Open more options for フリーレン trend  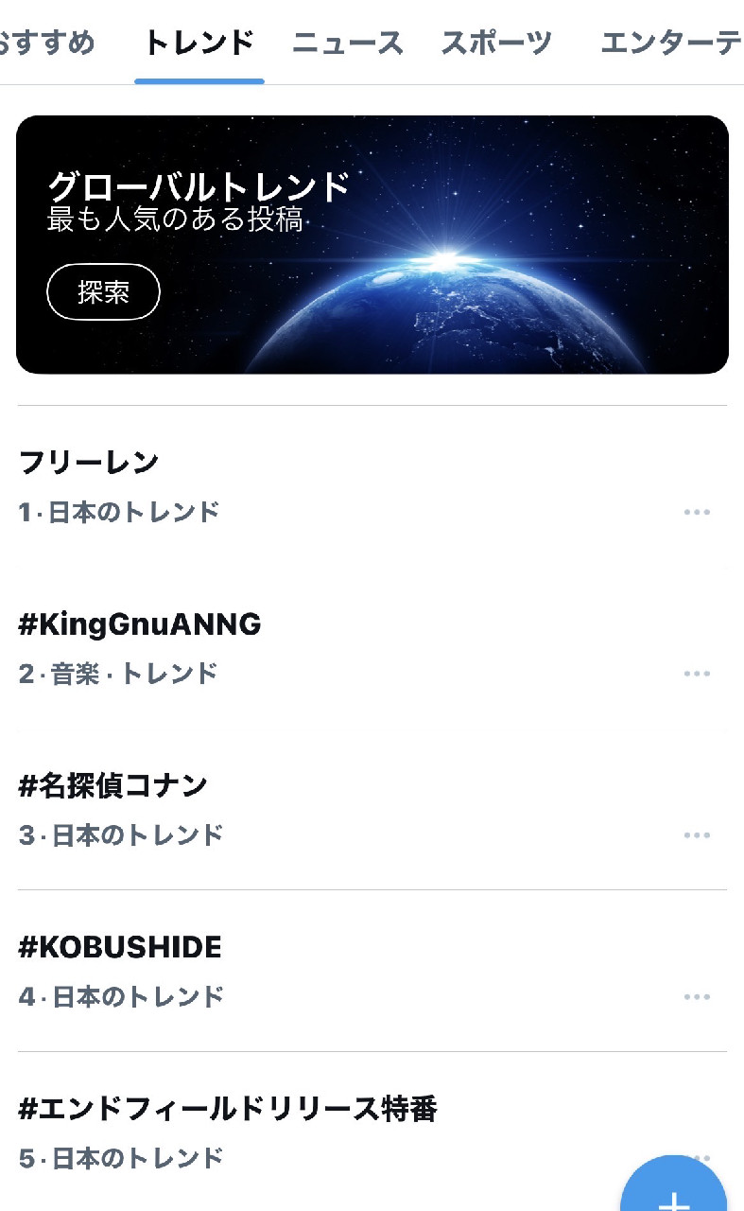[697, 512]
